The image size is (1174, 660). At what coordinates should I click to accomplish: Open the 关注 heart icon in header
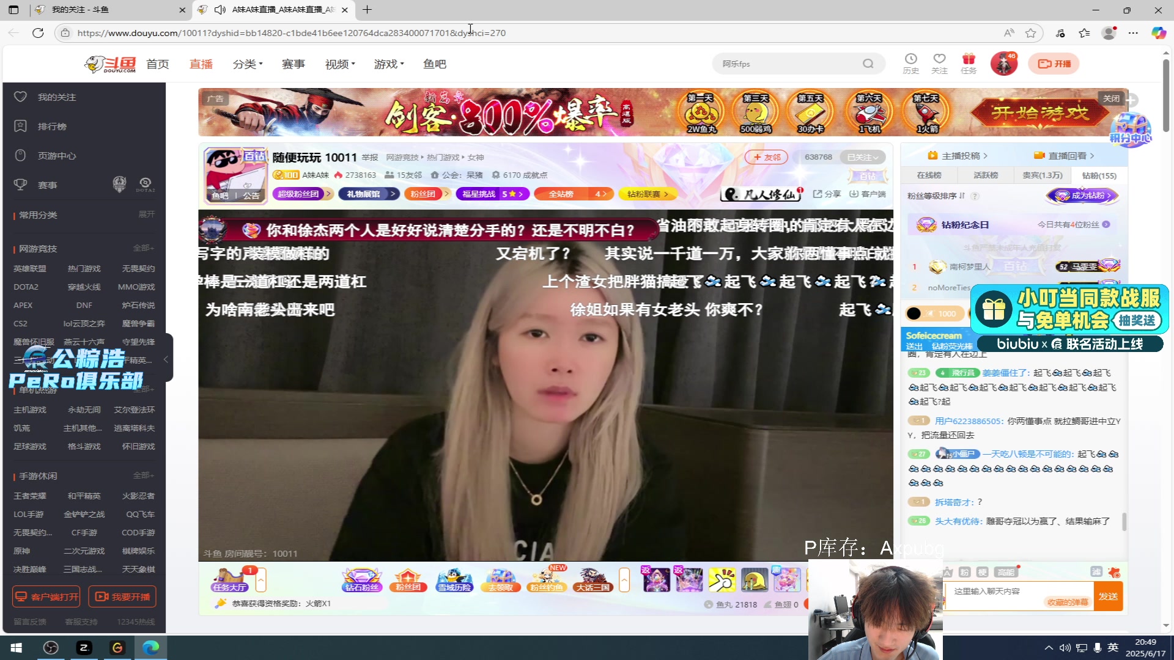point(939,63)
